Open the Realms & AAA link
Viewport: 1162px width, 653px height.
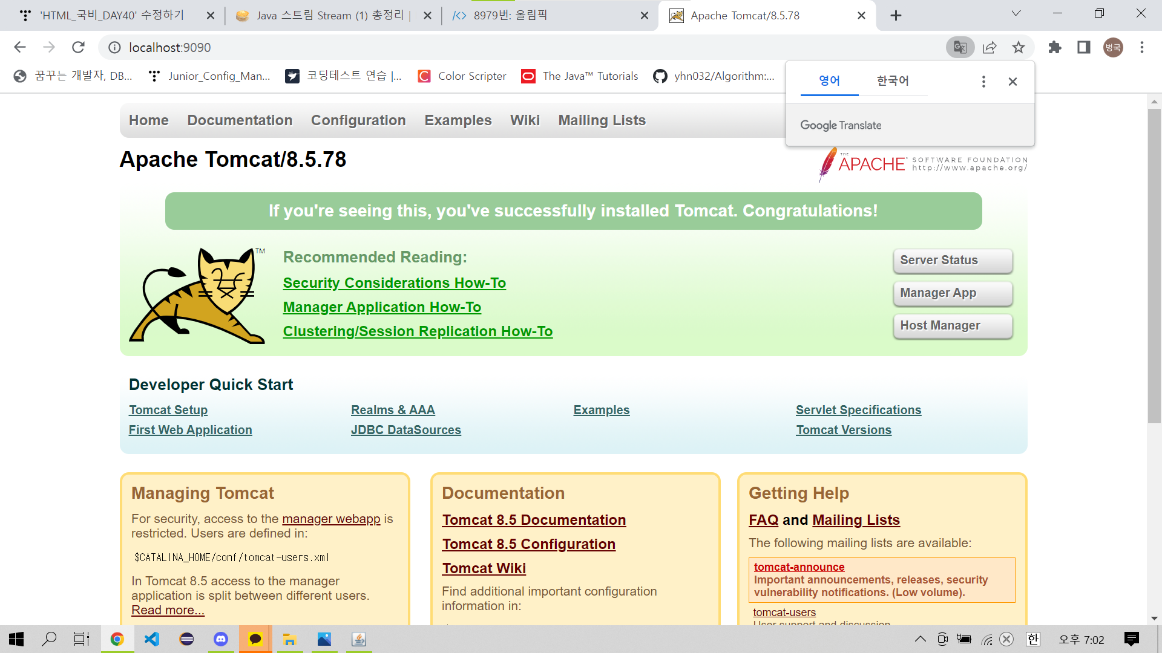393,410
